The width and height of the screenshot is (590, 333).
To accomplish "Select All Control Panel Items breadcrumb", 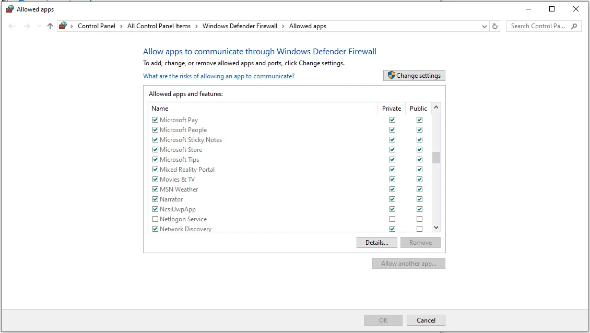I will 159,26.
